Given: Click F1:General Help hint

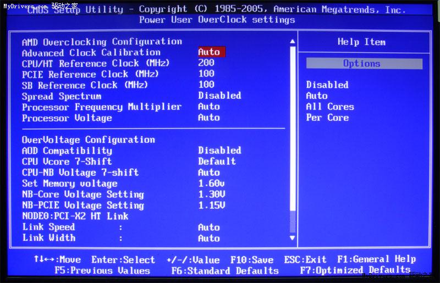Looking at the screenshot, I should tap(376, 259).
